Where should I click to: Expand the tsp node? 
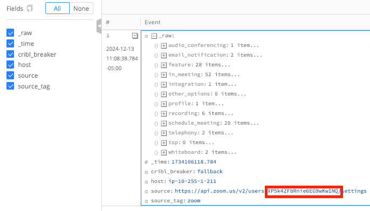[x=164, y=143]
